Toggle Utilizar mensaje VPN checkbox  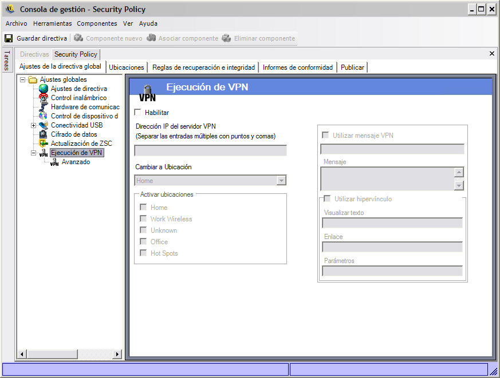(325, 135)
